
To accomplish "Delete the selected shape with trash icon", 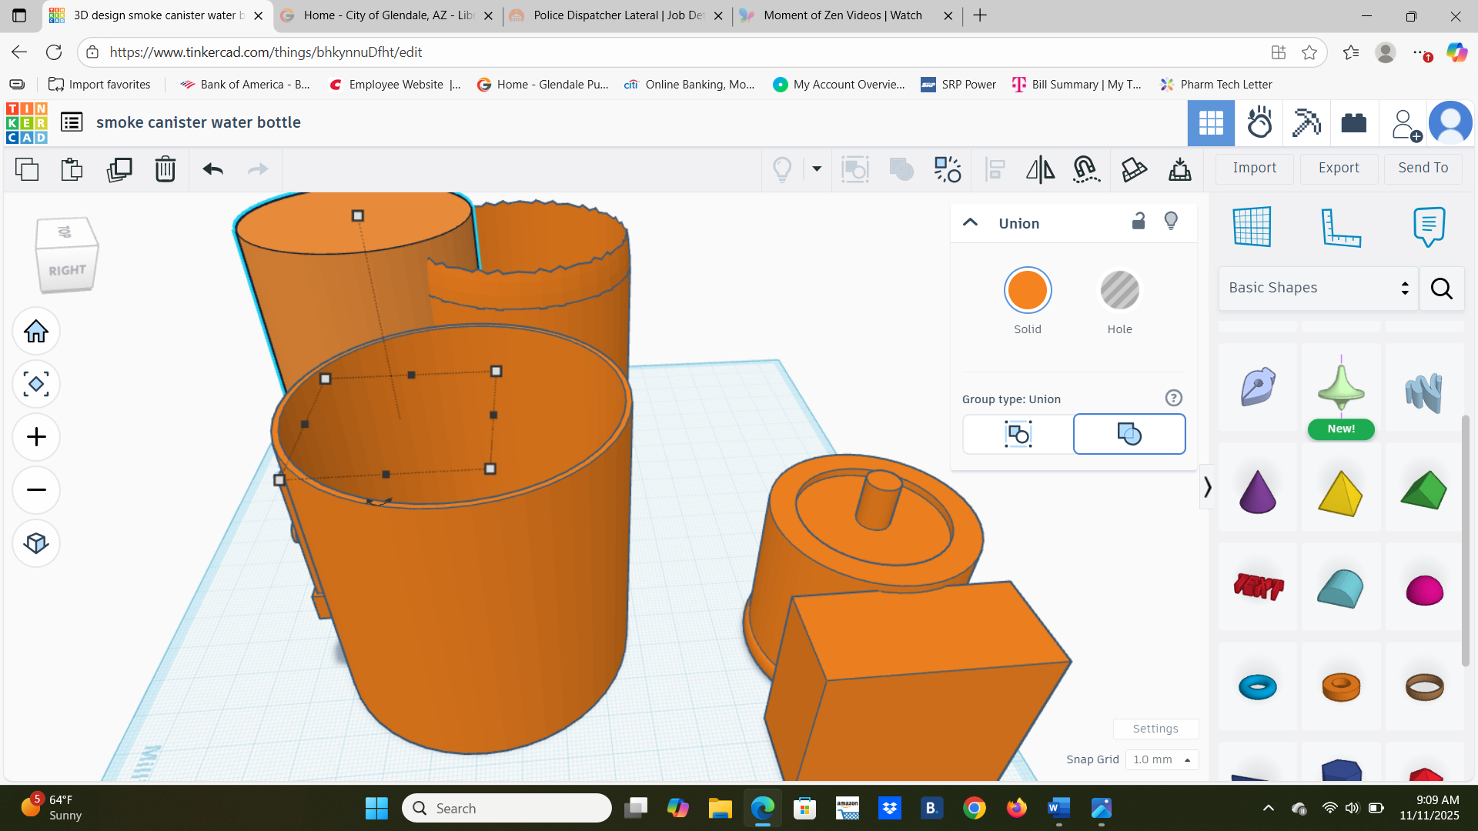I will (166, 169).
